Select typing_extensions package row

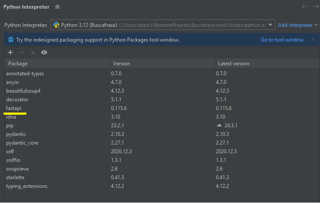pos(162,186)
